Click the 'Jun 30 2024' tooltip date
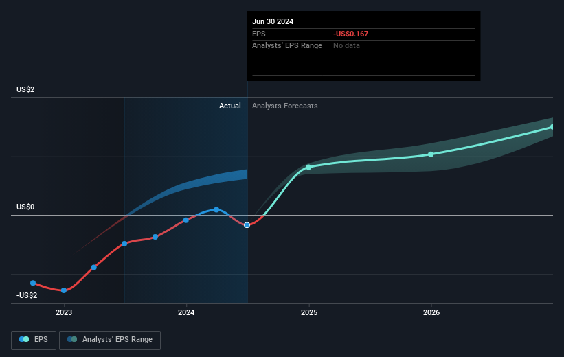The width and height of the screenshot is (564, 357). [x=273, y=21]
